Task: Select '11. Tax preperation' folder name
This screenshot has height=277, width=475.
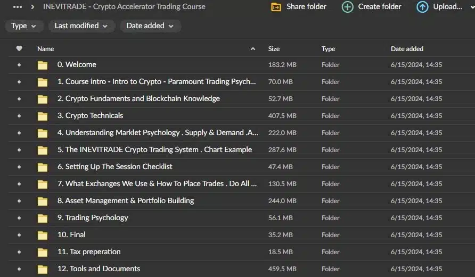Action: click(89, 251)
